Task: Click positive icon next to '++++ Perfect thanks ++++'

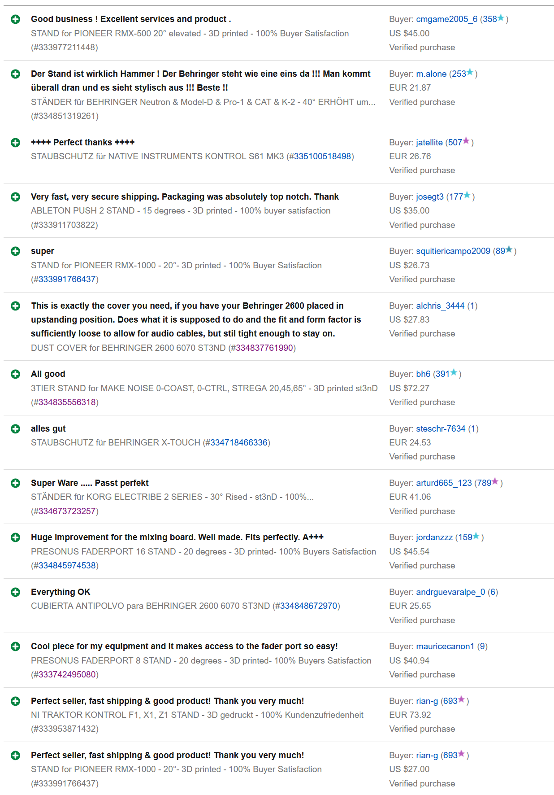Action: [x=15, y=143]
